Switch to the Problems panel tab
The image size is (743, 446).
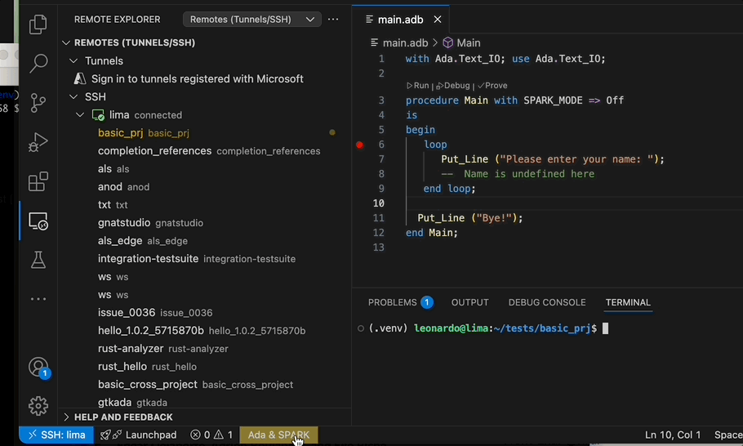(393, 302)
